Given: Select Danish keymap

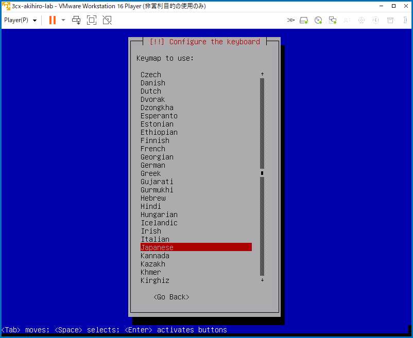Looking at the screenshot, I should pos(196,83).
